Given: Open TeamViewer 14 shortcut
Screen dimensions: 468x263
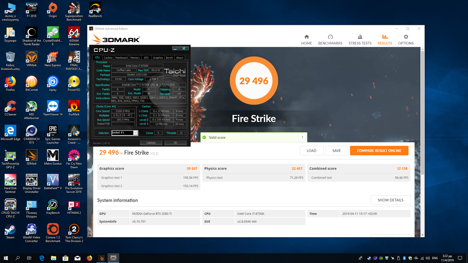Looking at the screenshot, I should 53,108.
